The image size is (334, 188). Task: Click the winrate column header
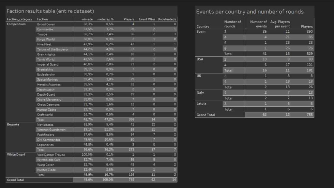(x=87, y=19)
